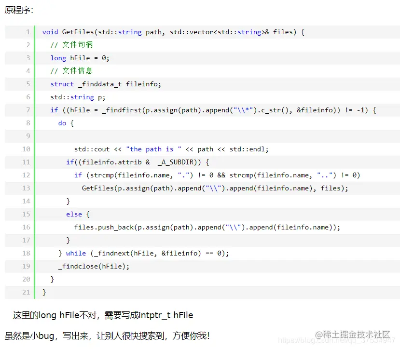Click sentence '这里的long hFile不对' below code

[103, 315]
